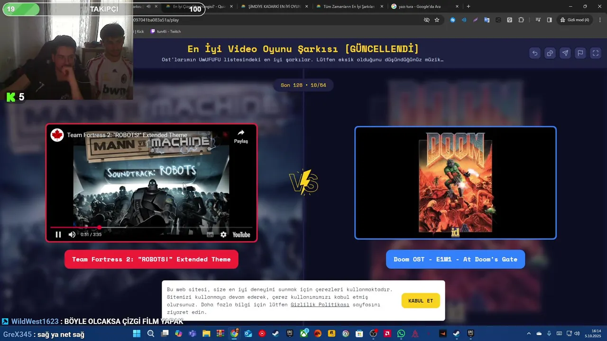Open AMD Software from the taskbar
This screenshot has height=341, width=607.
[387, 333]
